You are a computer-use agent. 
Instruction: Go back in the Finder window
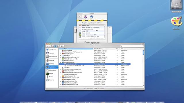click(47, 46)
